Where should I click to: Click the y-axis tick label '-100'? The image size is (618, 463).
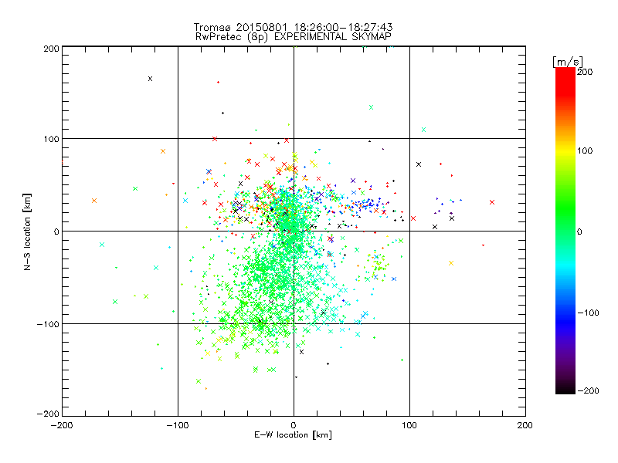pyautogui.click(x=48, y=324)
